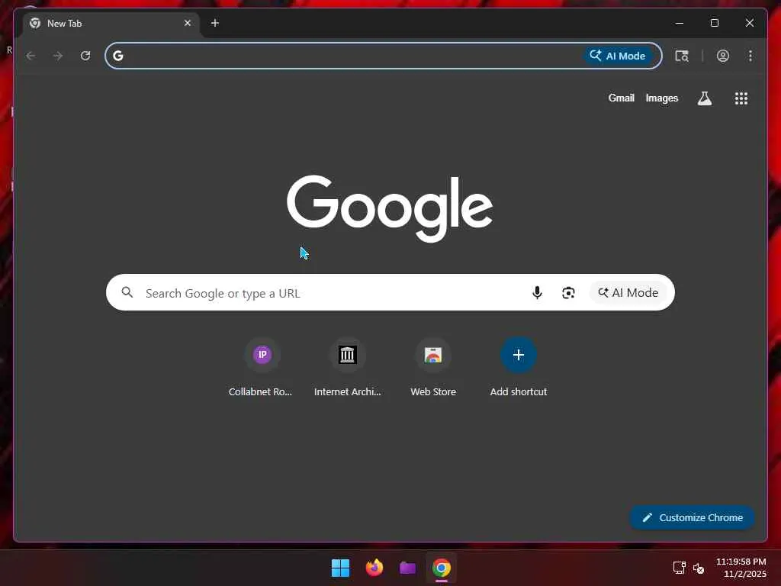Open Internet Archi... shortcut

pyautogui.click(x=347, y=368)
